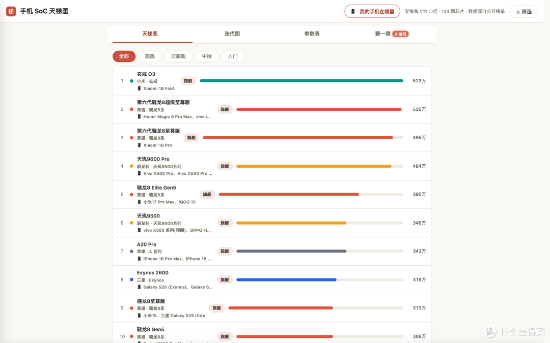The image size is (550, 343).
Task: Click the orange dot beside 天玑9500
Action: pyautogui.click(x=131, y=223)
